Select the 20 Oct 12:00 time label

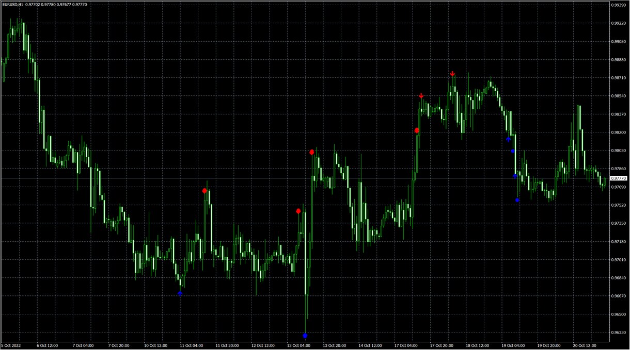pyautogui.click(x=585, y=346)
